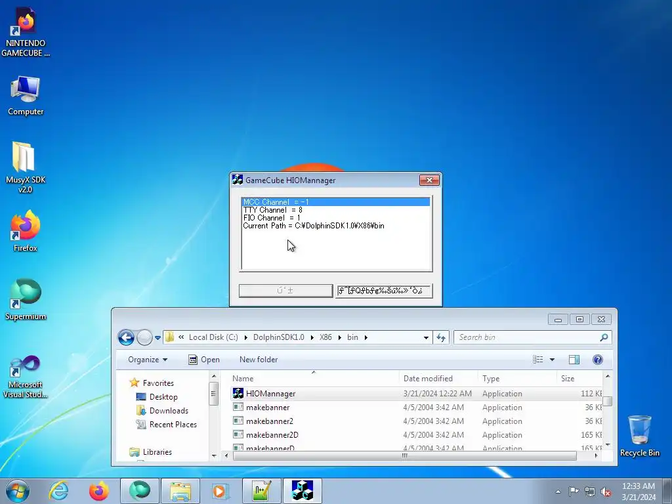Click the Open toolbar button

click(204, 360)
